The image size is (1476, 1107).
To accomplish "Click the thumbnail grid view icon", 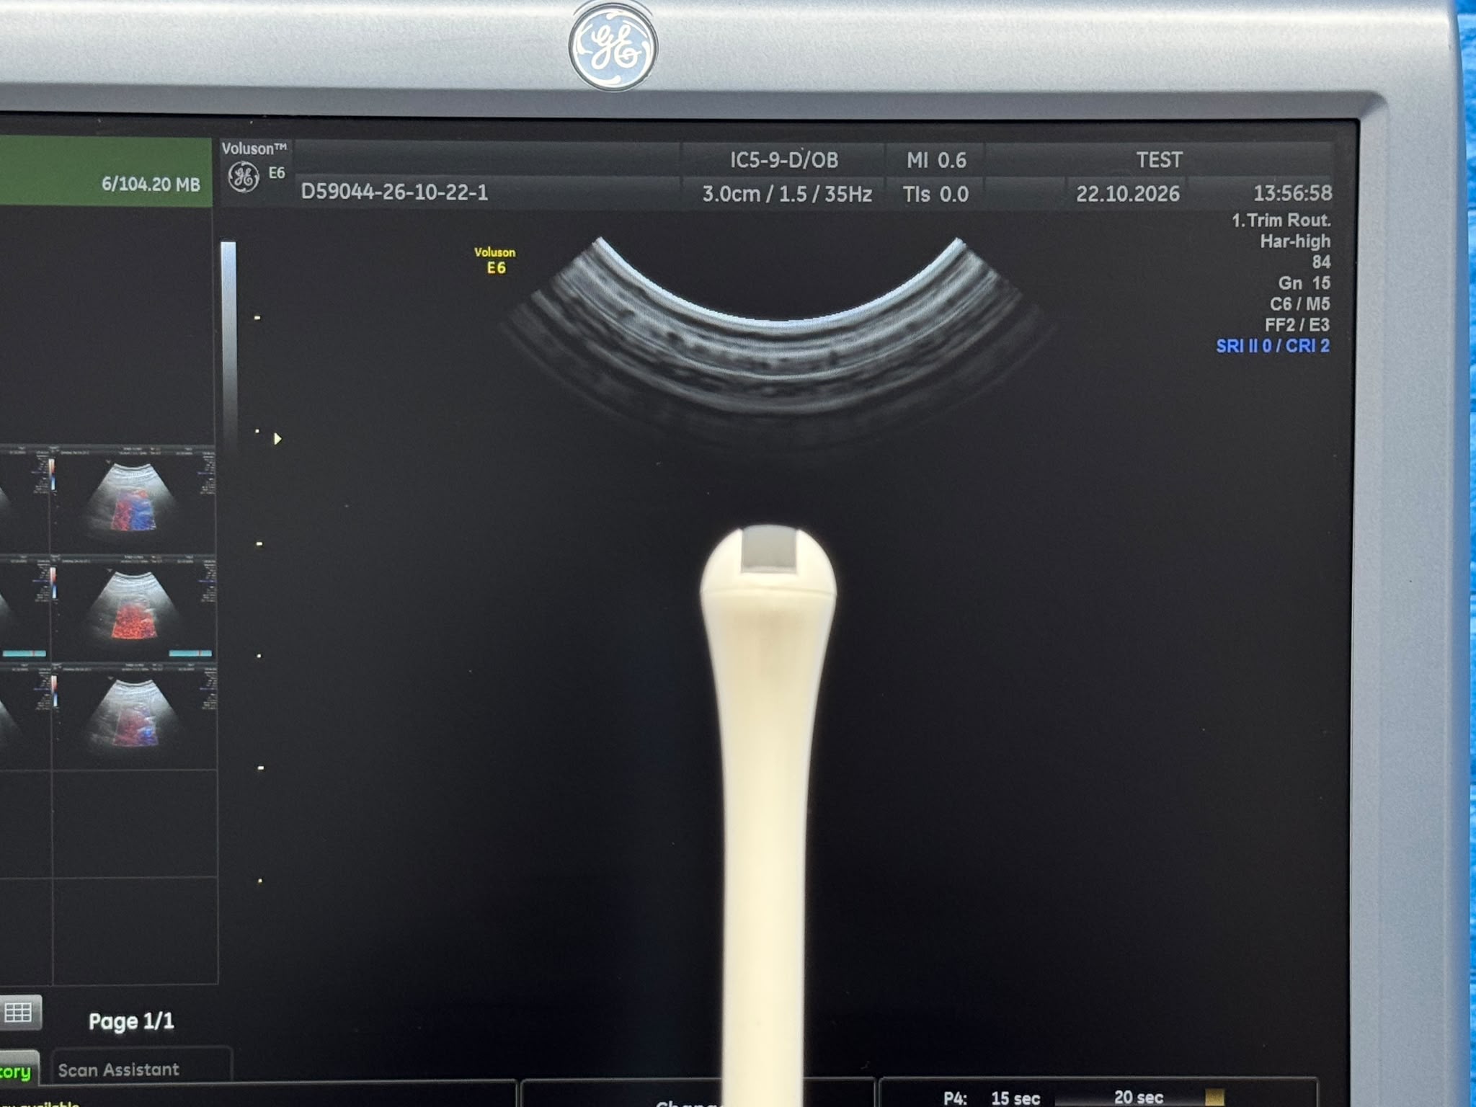I will pos(19,1013).
